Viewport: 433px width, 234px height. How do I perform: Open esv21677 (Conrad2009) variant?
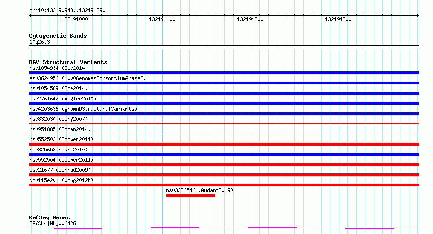[60, 170]
